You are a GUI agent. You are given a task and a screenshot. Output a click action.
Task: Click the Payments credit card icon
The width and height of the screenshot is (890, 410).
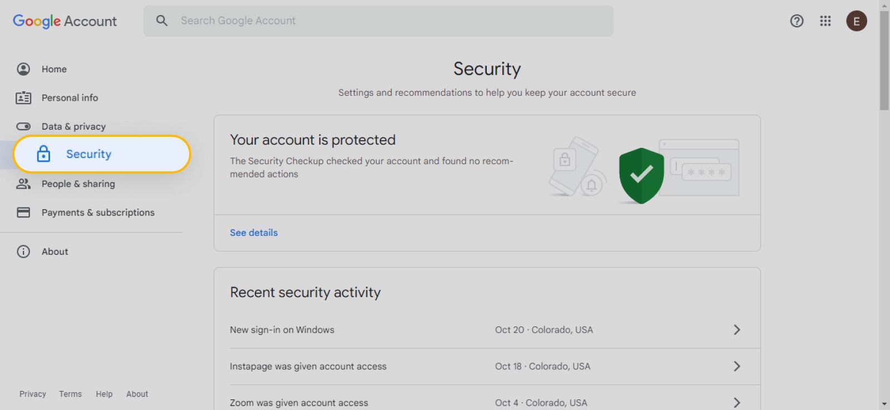23,213
